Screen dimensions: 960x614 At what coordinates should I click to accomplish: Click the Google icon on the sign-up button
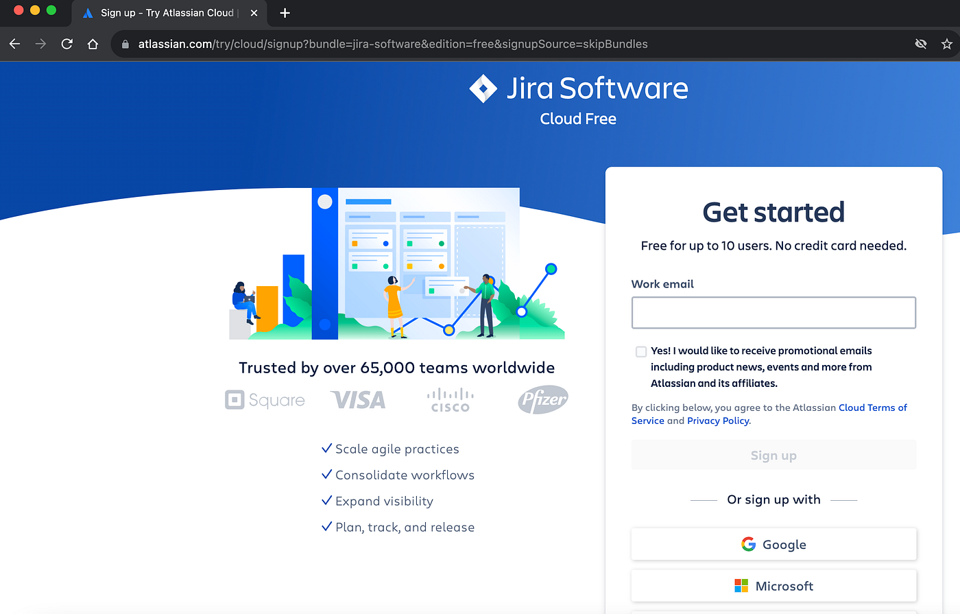[x=749, y=543]
